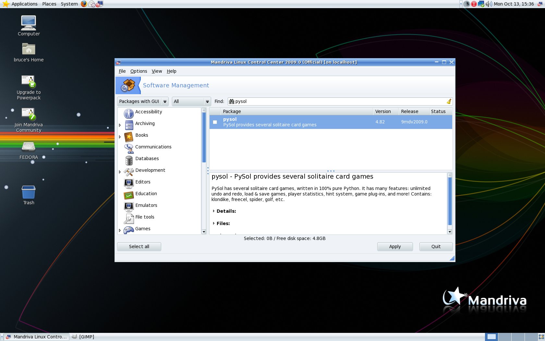Screen dimensions: 545x341
Task: Switch to the GIMP taskbar button
Action: click(x=83, y=337)
